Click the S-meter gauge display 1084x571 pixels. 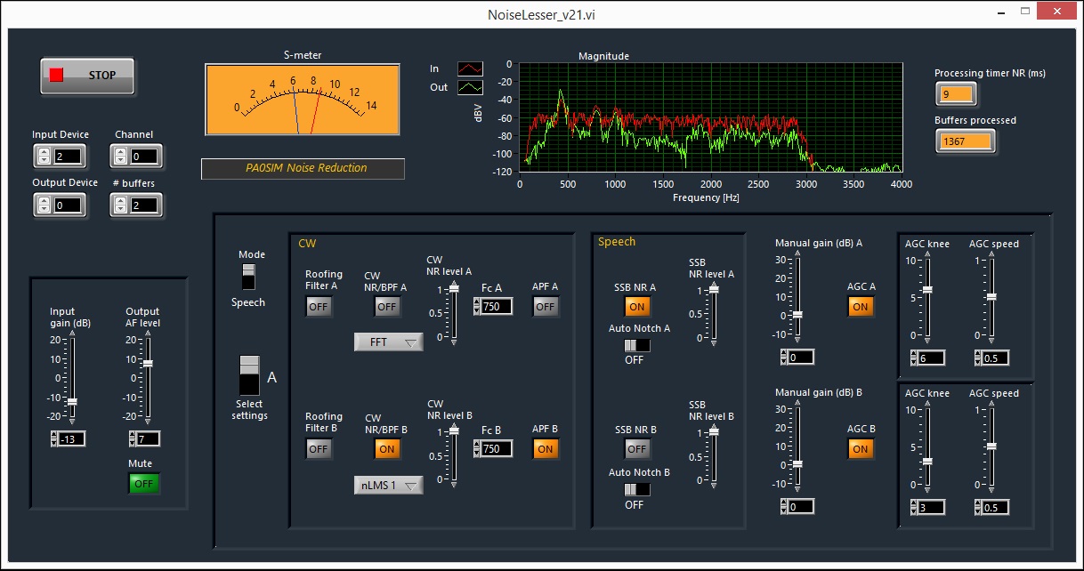coord(303,99)
